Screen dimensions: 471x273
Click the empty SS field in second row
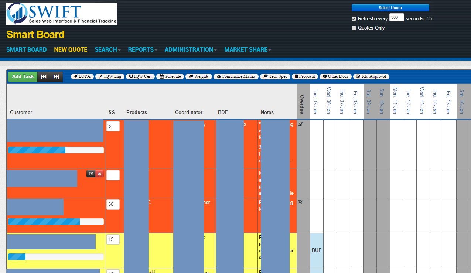(x=113, y=175)
